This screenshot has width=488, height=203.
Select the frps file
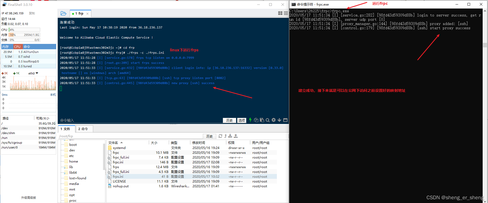[192, 167]
